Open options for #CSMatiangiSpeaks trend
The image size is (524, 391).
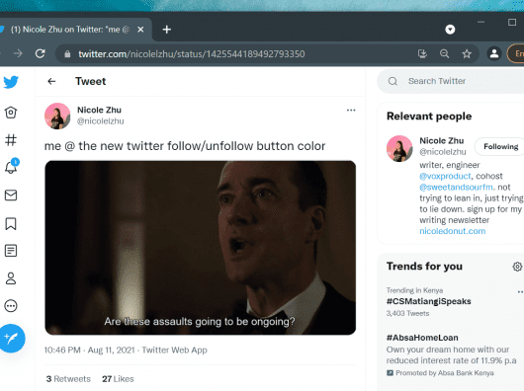point(520,292)
